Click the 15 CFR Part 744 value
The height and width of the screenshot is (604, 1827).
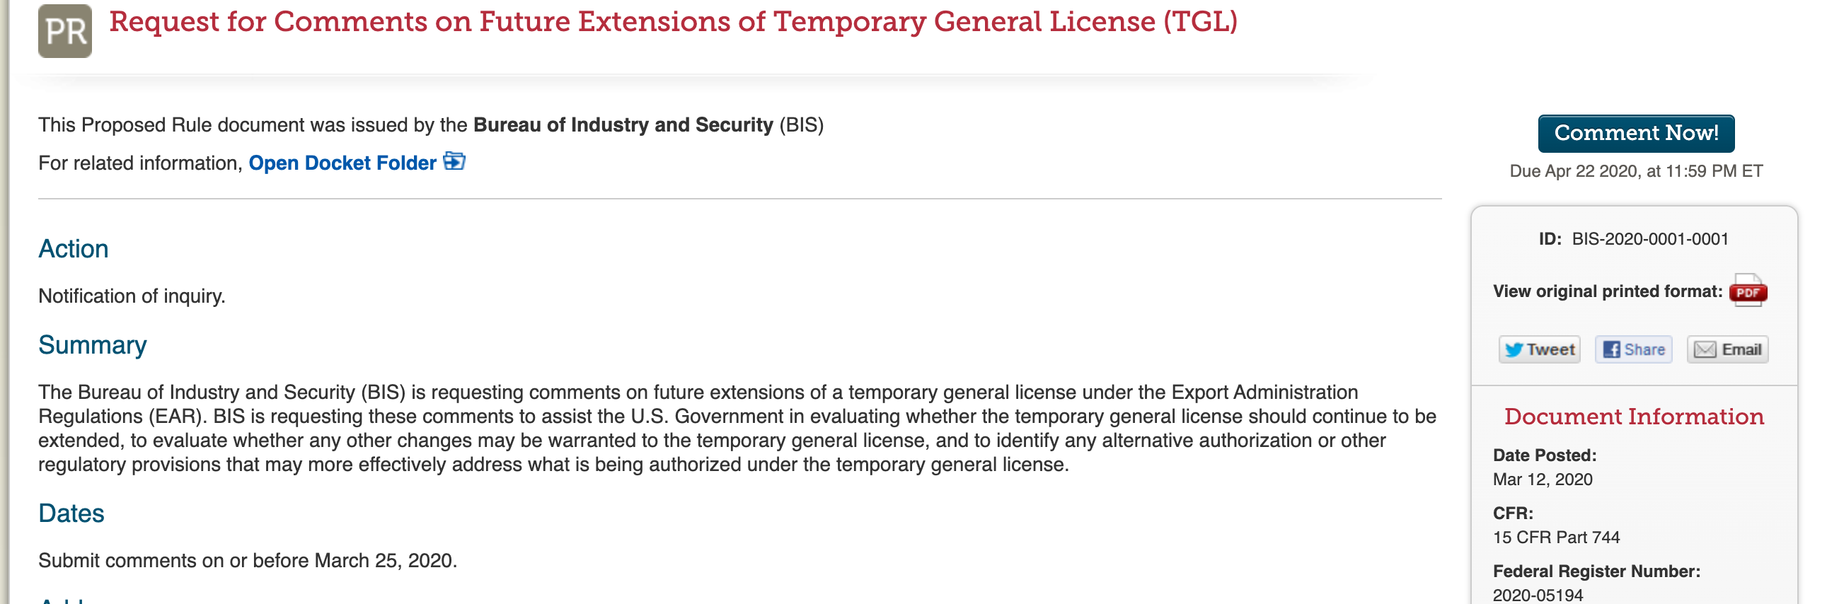tap(1556, 538)
